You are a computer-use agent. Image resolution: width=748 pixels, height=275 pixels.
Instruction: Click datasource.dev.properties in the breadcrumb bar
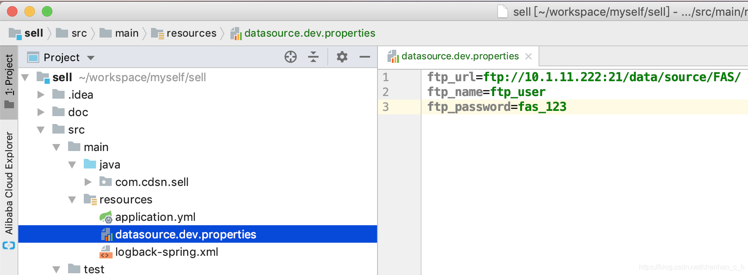309,33
